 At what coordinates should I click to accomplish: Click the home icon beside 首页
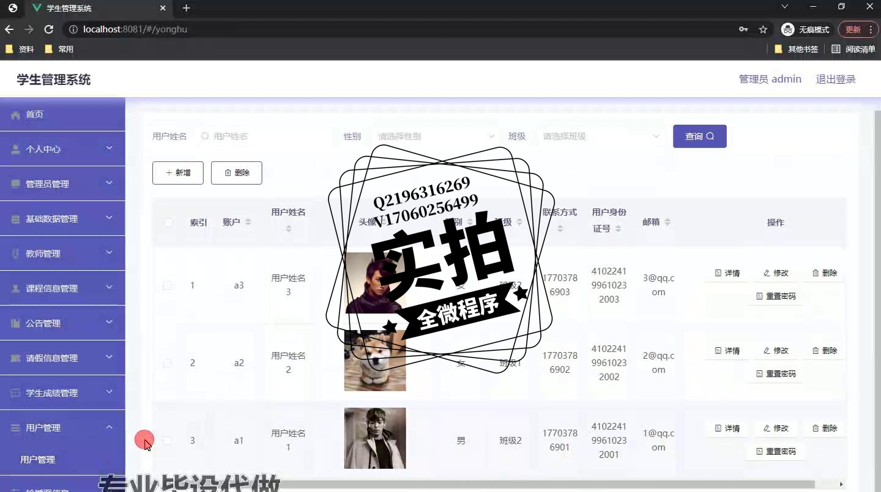[x=16, y=115]
